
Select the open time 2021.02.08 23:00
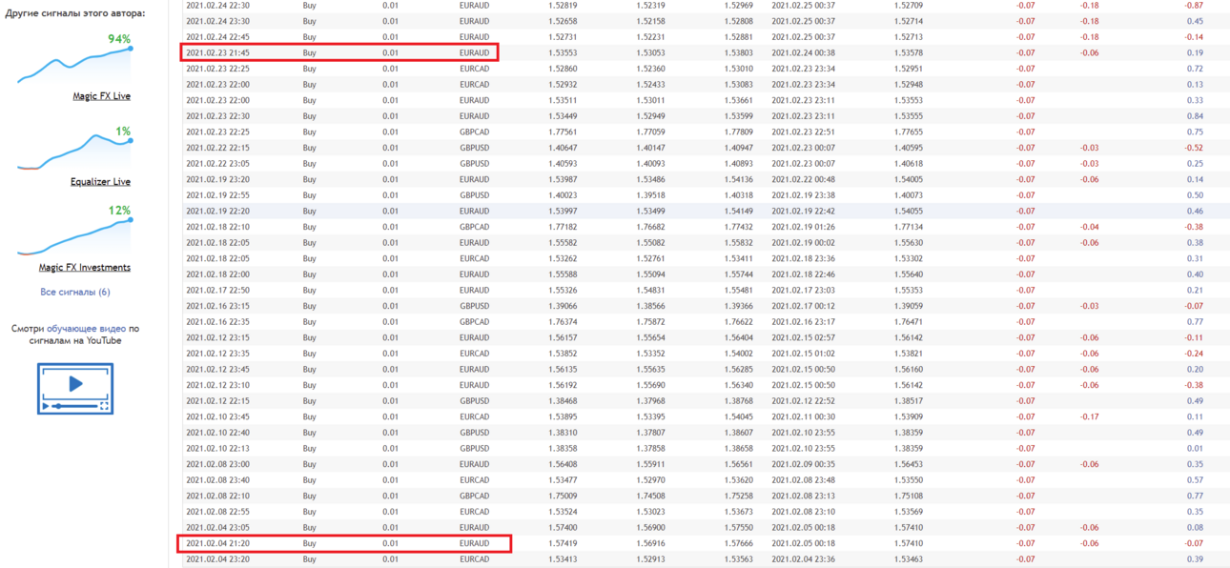pos(217,464)
